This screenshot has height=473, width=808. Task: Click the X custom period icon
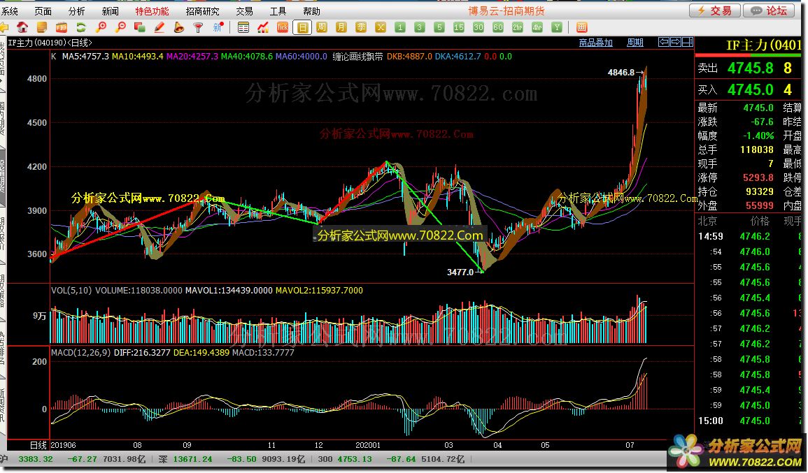pyautogui.click(x=381, y=27)
